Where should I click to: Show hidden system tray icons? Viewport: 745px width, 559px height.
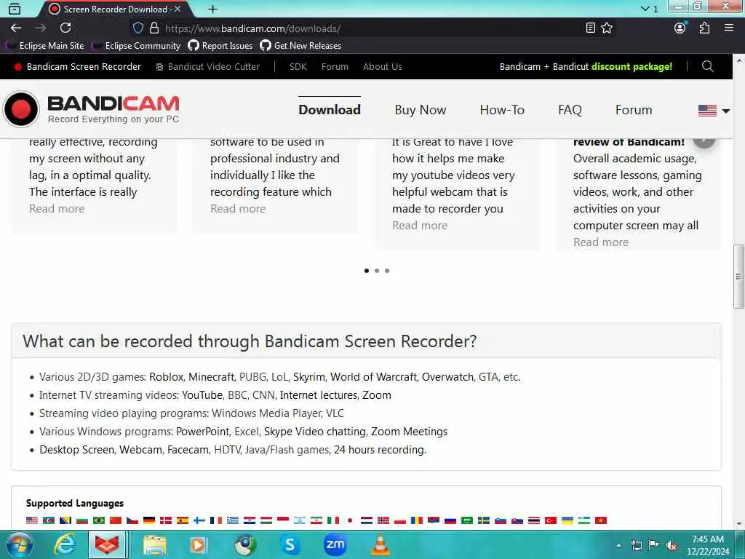coord(618,545)
